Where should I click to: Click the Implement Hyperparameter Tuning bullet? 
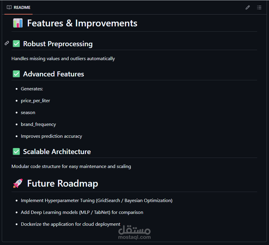(x=96, y=201)
